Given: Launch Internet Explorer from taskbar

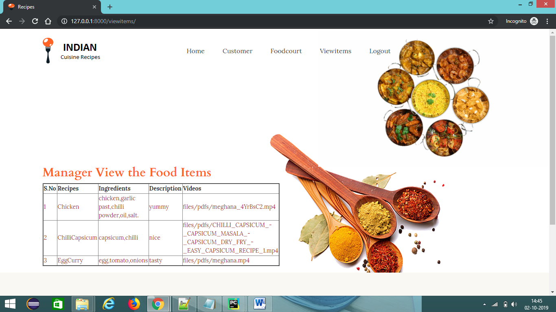Looking at the screenshot, I should [108, 304].
